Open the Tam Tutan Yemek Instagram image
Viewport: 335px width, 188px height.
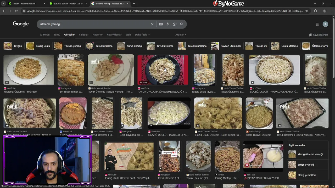pos(71,70)
